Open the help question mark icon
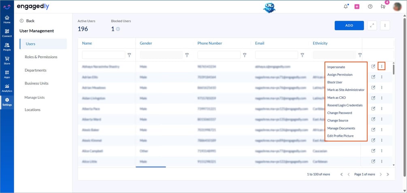Screen dimensions: 407x193 pos(370,7)
